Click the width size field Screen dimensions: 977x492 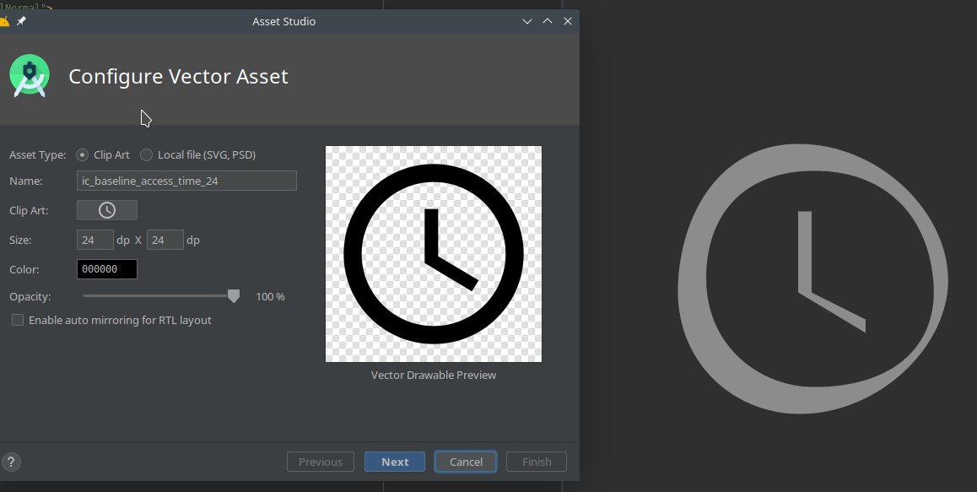click(95, 240)
